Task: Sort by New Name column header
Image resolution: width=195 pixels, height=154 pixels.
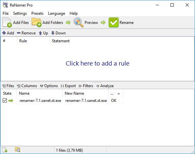Action: 85,93
